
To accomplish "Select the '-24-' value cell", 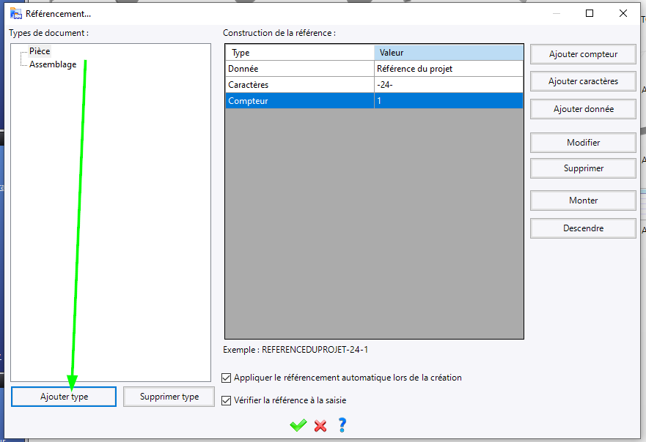I will pos(449,85).
